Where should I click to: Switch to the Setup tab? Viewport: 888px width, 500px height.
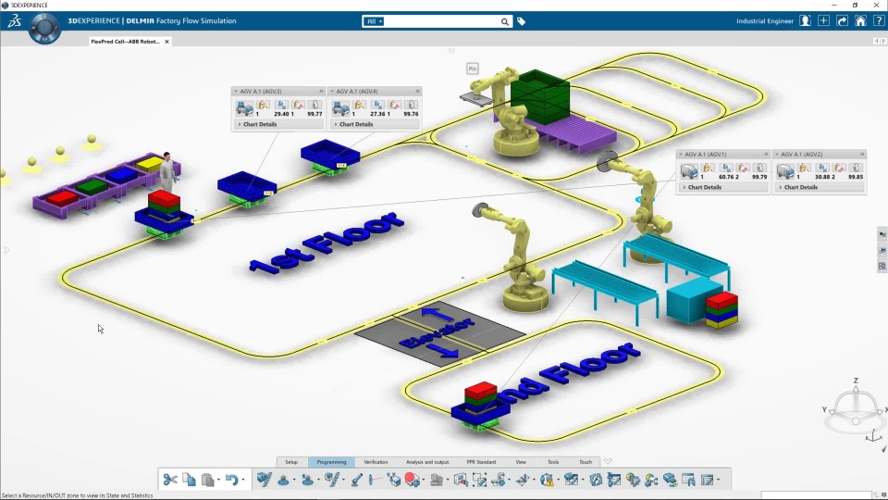pyautogui.click(x=291, y=462)
